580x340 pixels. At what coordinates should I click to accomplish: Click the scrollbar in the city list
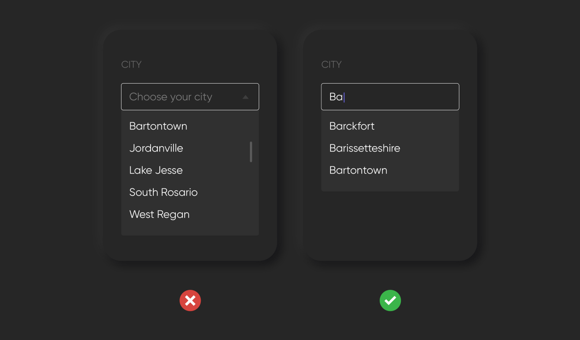[x=250, y=152]
